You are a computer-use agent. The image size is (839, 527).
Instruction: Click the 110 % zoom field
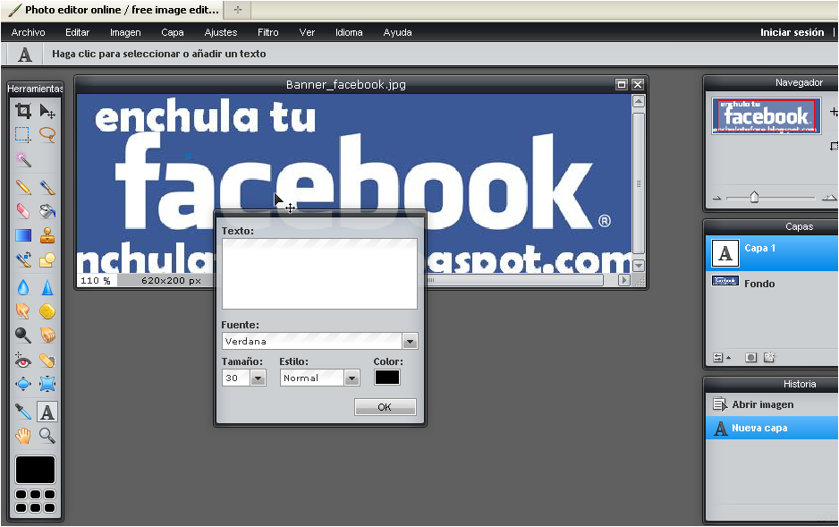point(97,280)
